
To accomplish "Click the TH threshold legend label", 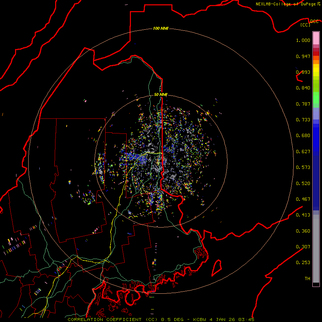I will pos(307,279).
